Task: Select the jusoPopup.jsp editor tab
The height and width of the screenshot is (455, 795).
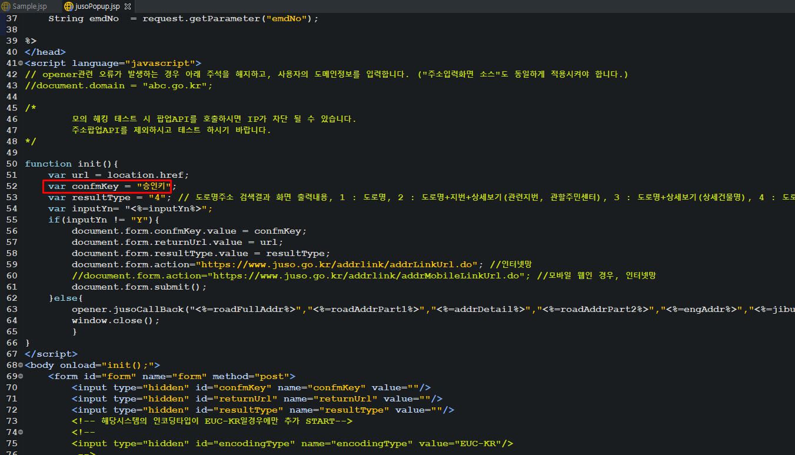Action: (x=97, y=6)
